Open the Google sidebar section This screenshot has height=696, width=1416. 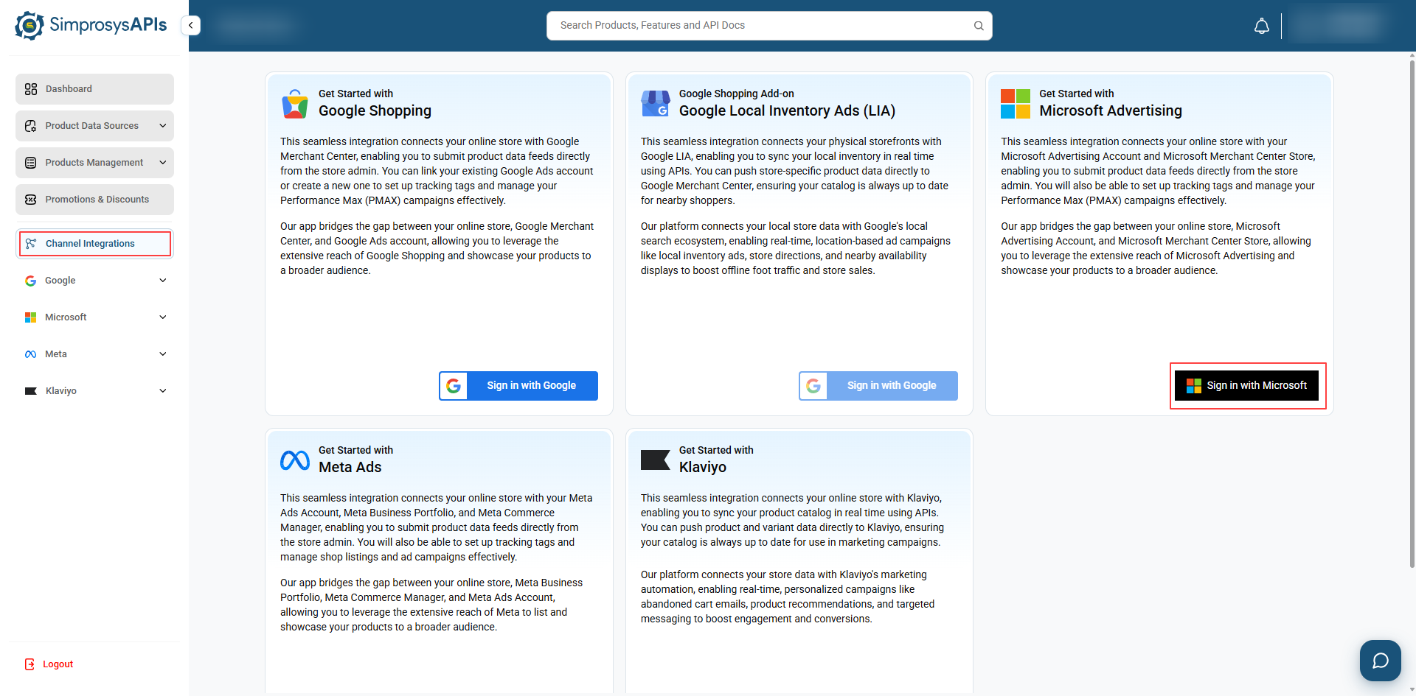(x=94, y=281)
